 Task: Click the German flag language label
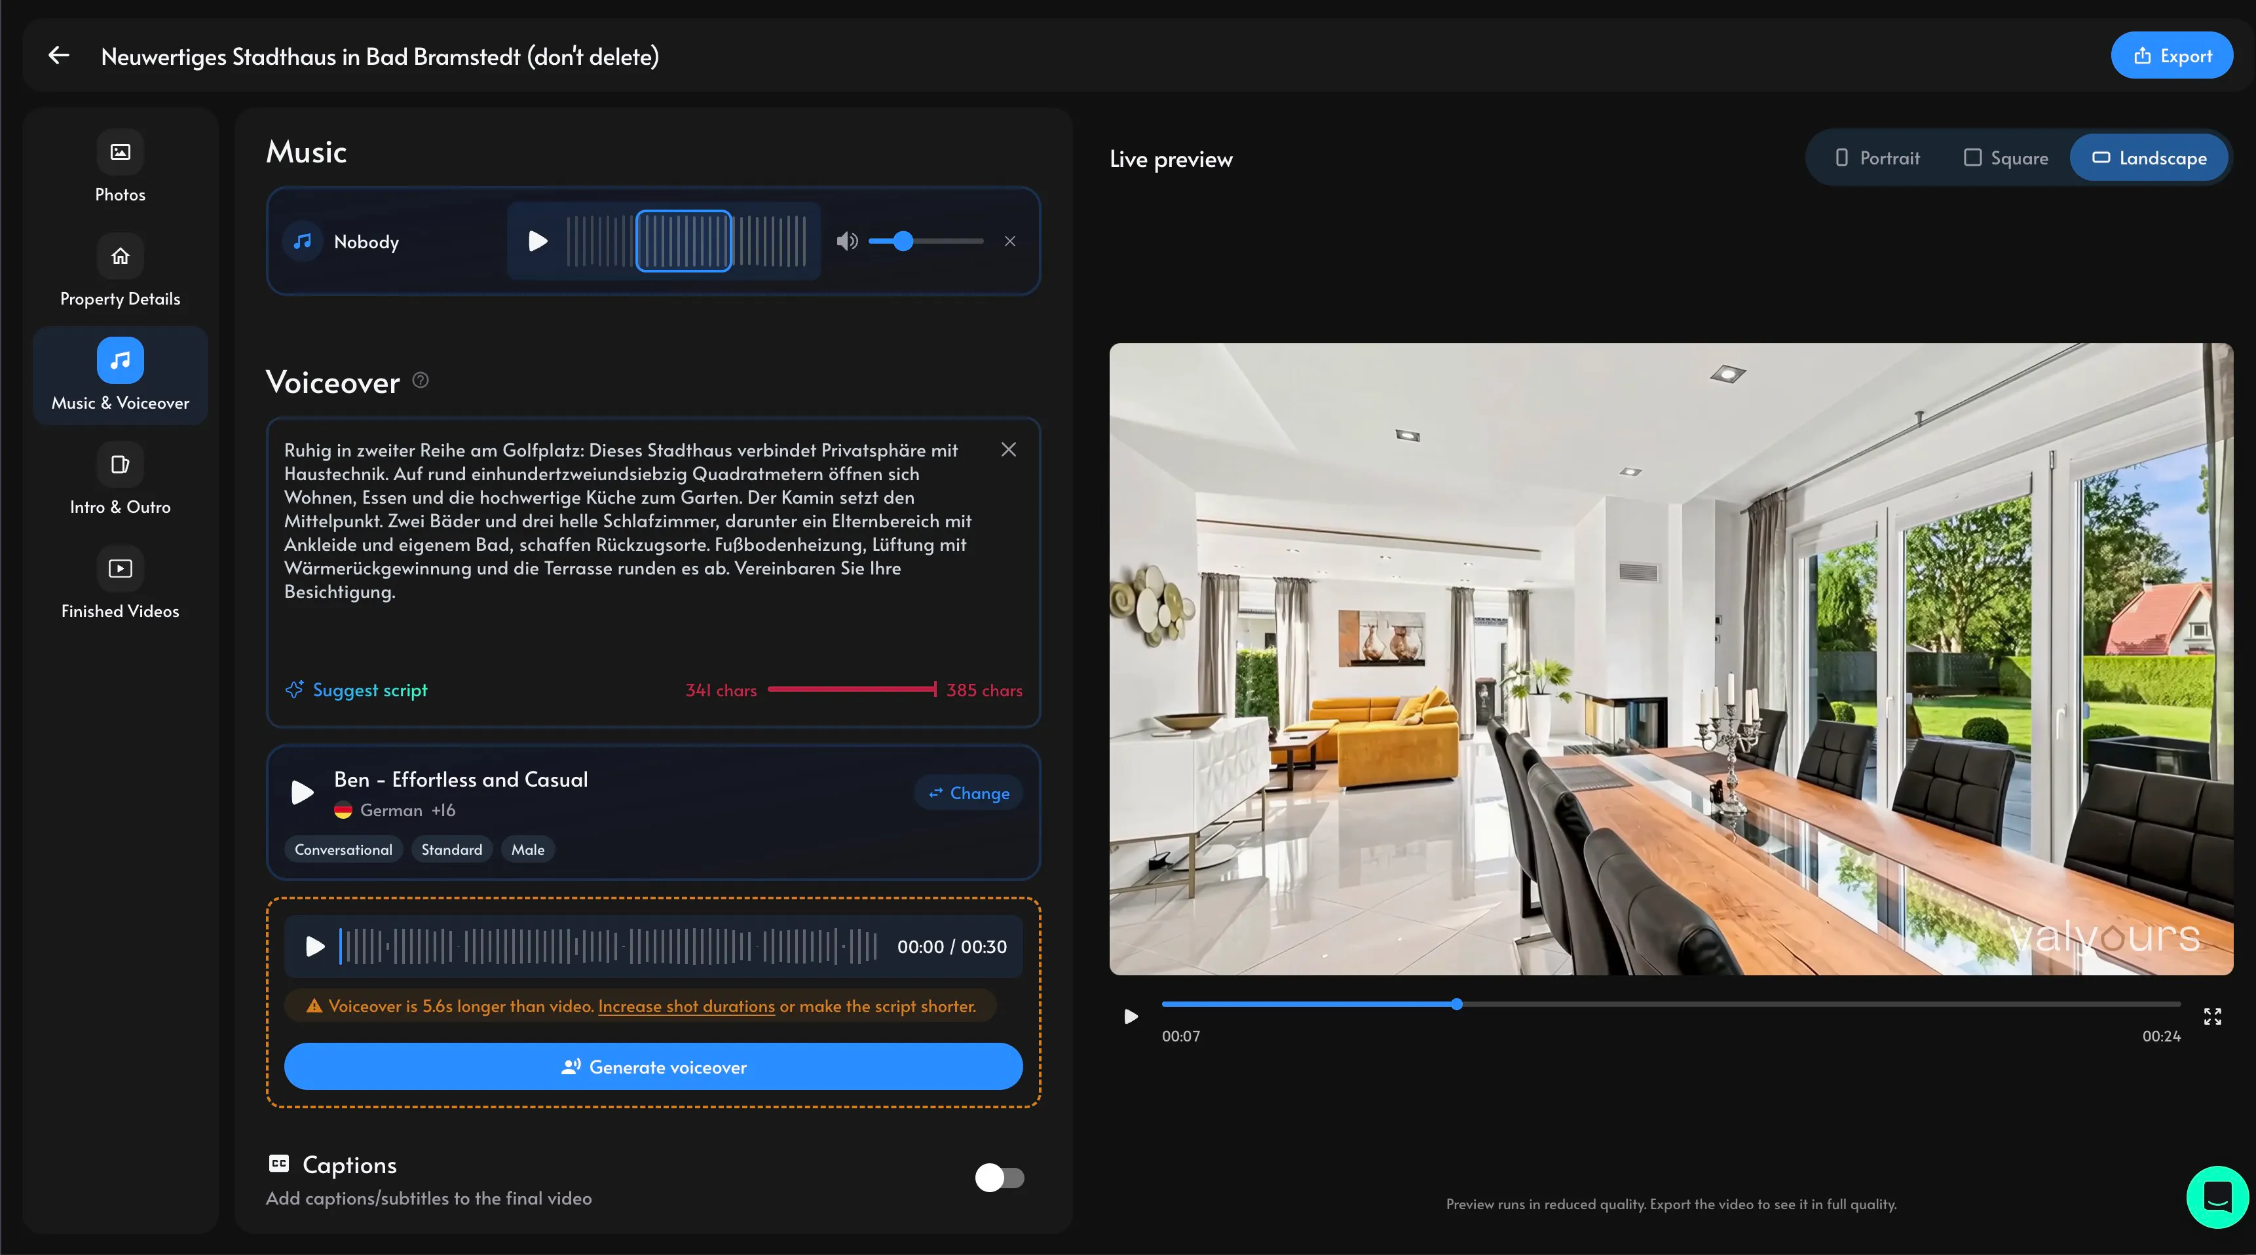pyautogui.click(x=379, y=810)
